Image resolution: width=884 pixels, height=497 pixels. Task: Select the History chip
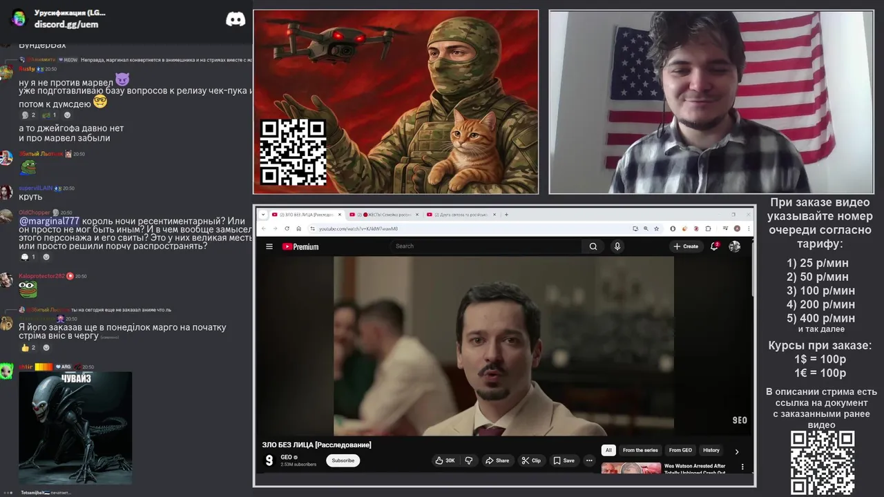pyautogui.click(x=711, y=450)
